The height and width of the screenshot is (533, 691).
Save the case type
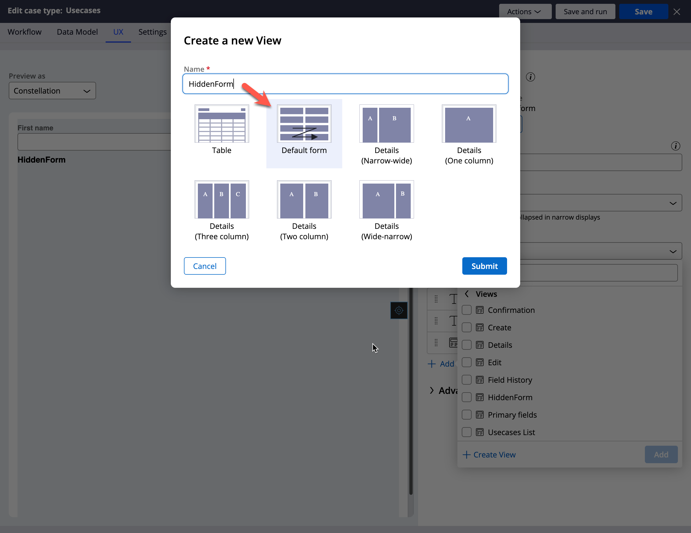tap(643, 12)
